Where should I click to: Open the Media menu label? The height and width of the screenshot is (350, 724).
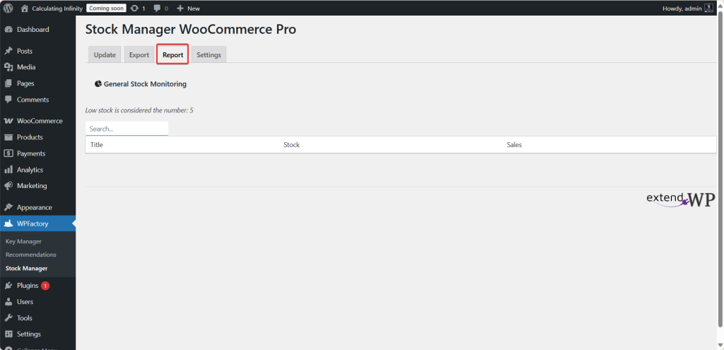tap(26, 67)
